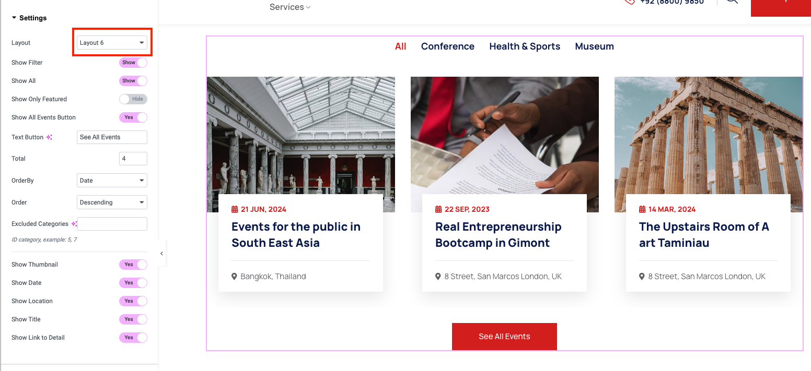Click location pin icon beside Bangkok, Thailand

[x=235, y=277]
